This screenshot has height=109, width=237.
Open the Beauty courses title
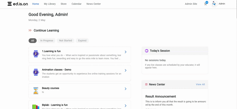click(50, 88)
